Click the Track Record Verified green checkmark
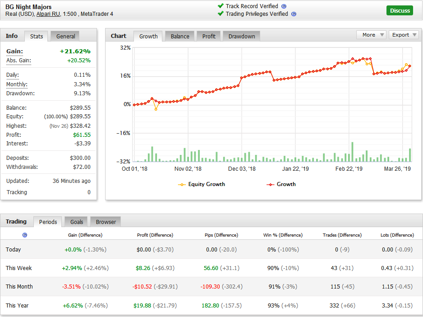The width and height of the screenshot is (423, 317). coord(221,6)
